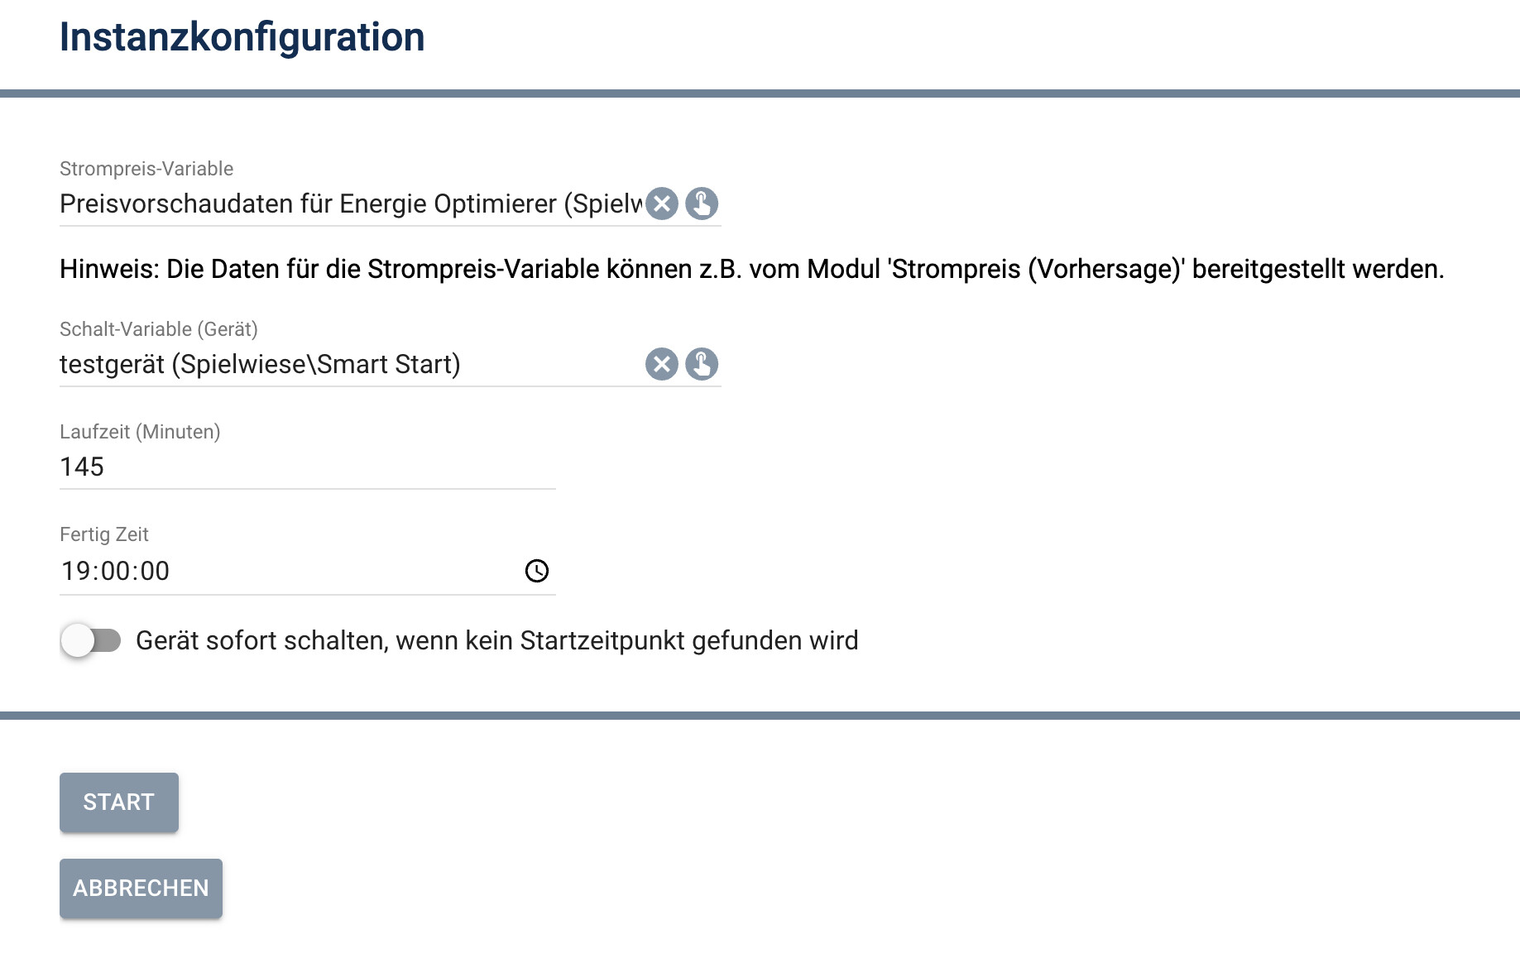The width and height of the screenshot is (1520, 958).
Task: Clear the Schalt-Variable (Gerät) selection
Action: 662,364
